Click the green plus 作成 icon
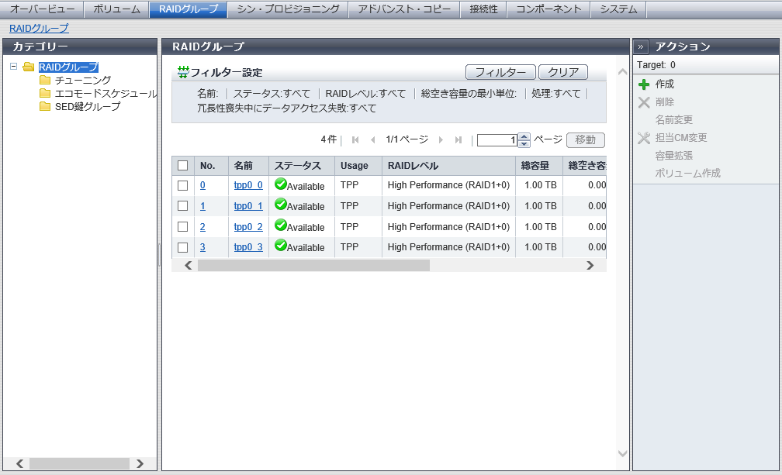The image size is (782, 475). 643,84
